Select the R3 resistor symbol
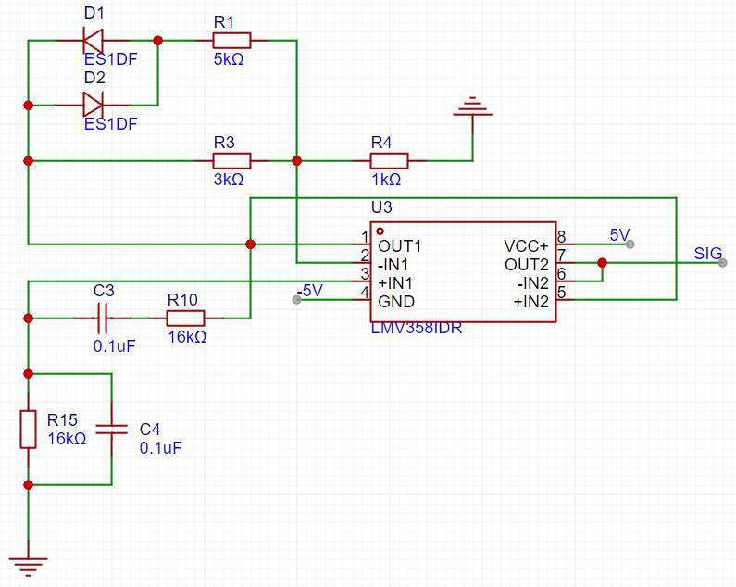736x587 pixels. 231,160
